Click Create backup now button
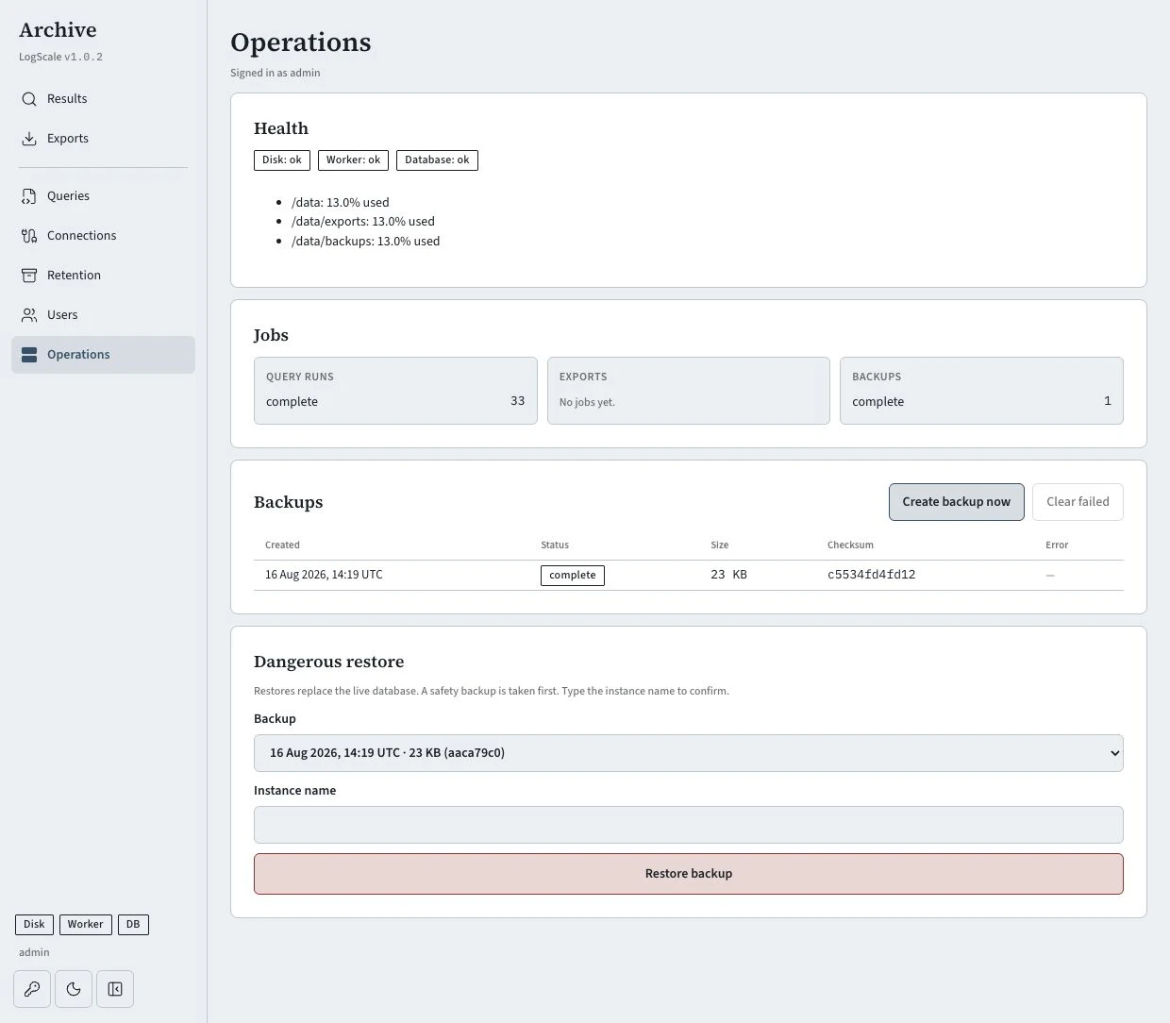This screenshot has width=1170, height=1023. (x=956, y=502)
